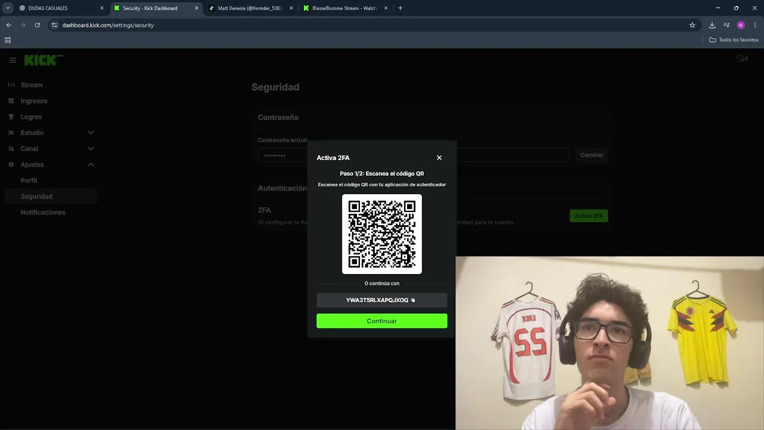Open the browser downloads icon
Viewport: 764px width, 430px height.
[x=712, y=25]
